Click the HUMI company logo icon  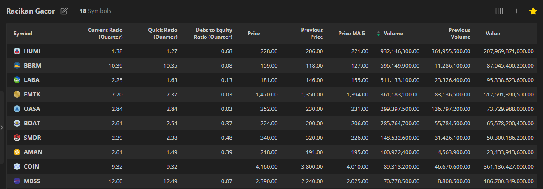pos(17,51)
